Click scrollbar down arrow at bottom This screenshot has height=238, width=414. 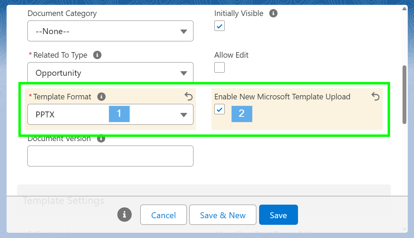[404, 229]
